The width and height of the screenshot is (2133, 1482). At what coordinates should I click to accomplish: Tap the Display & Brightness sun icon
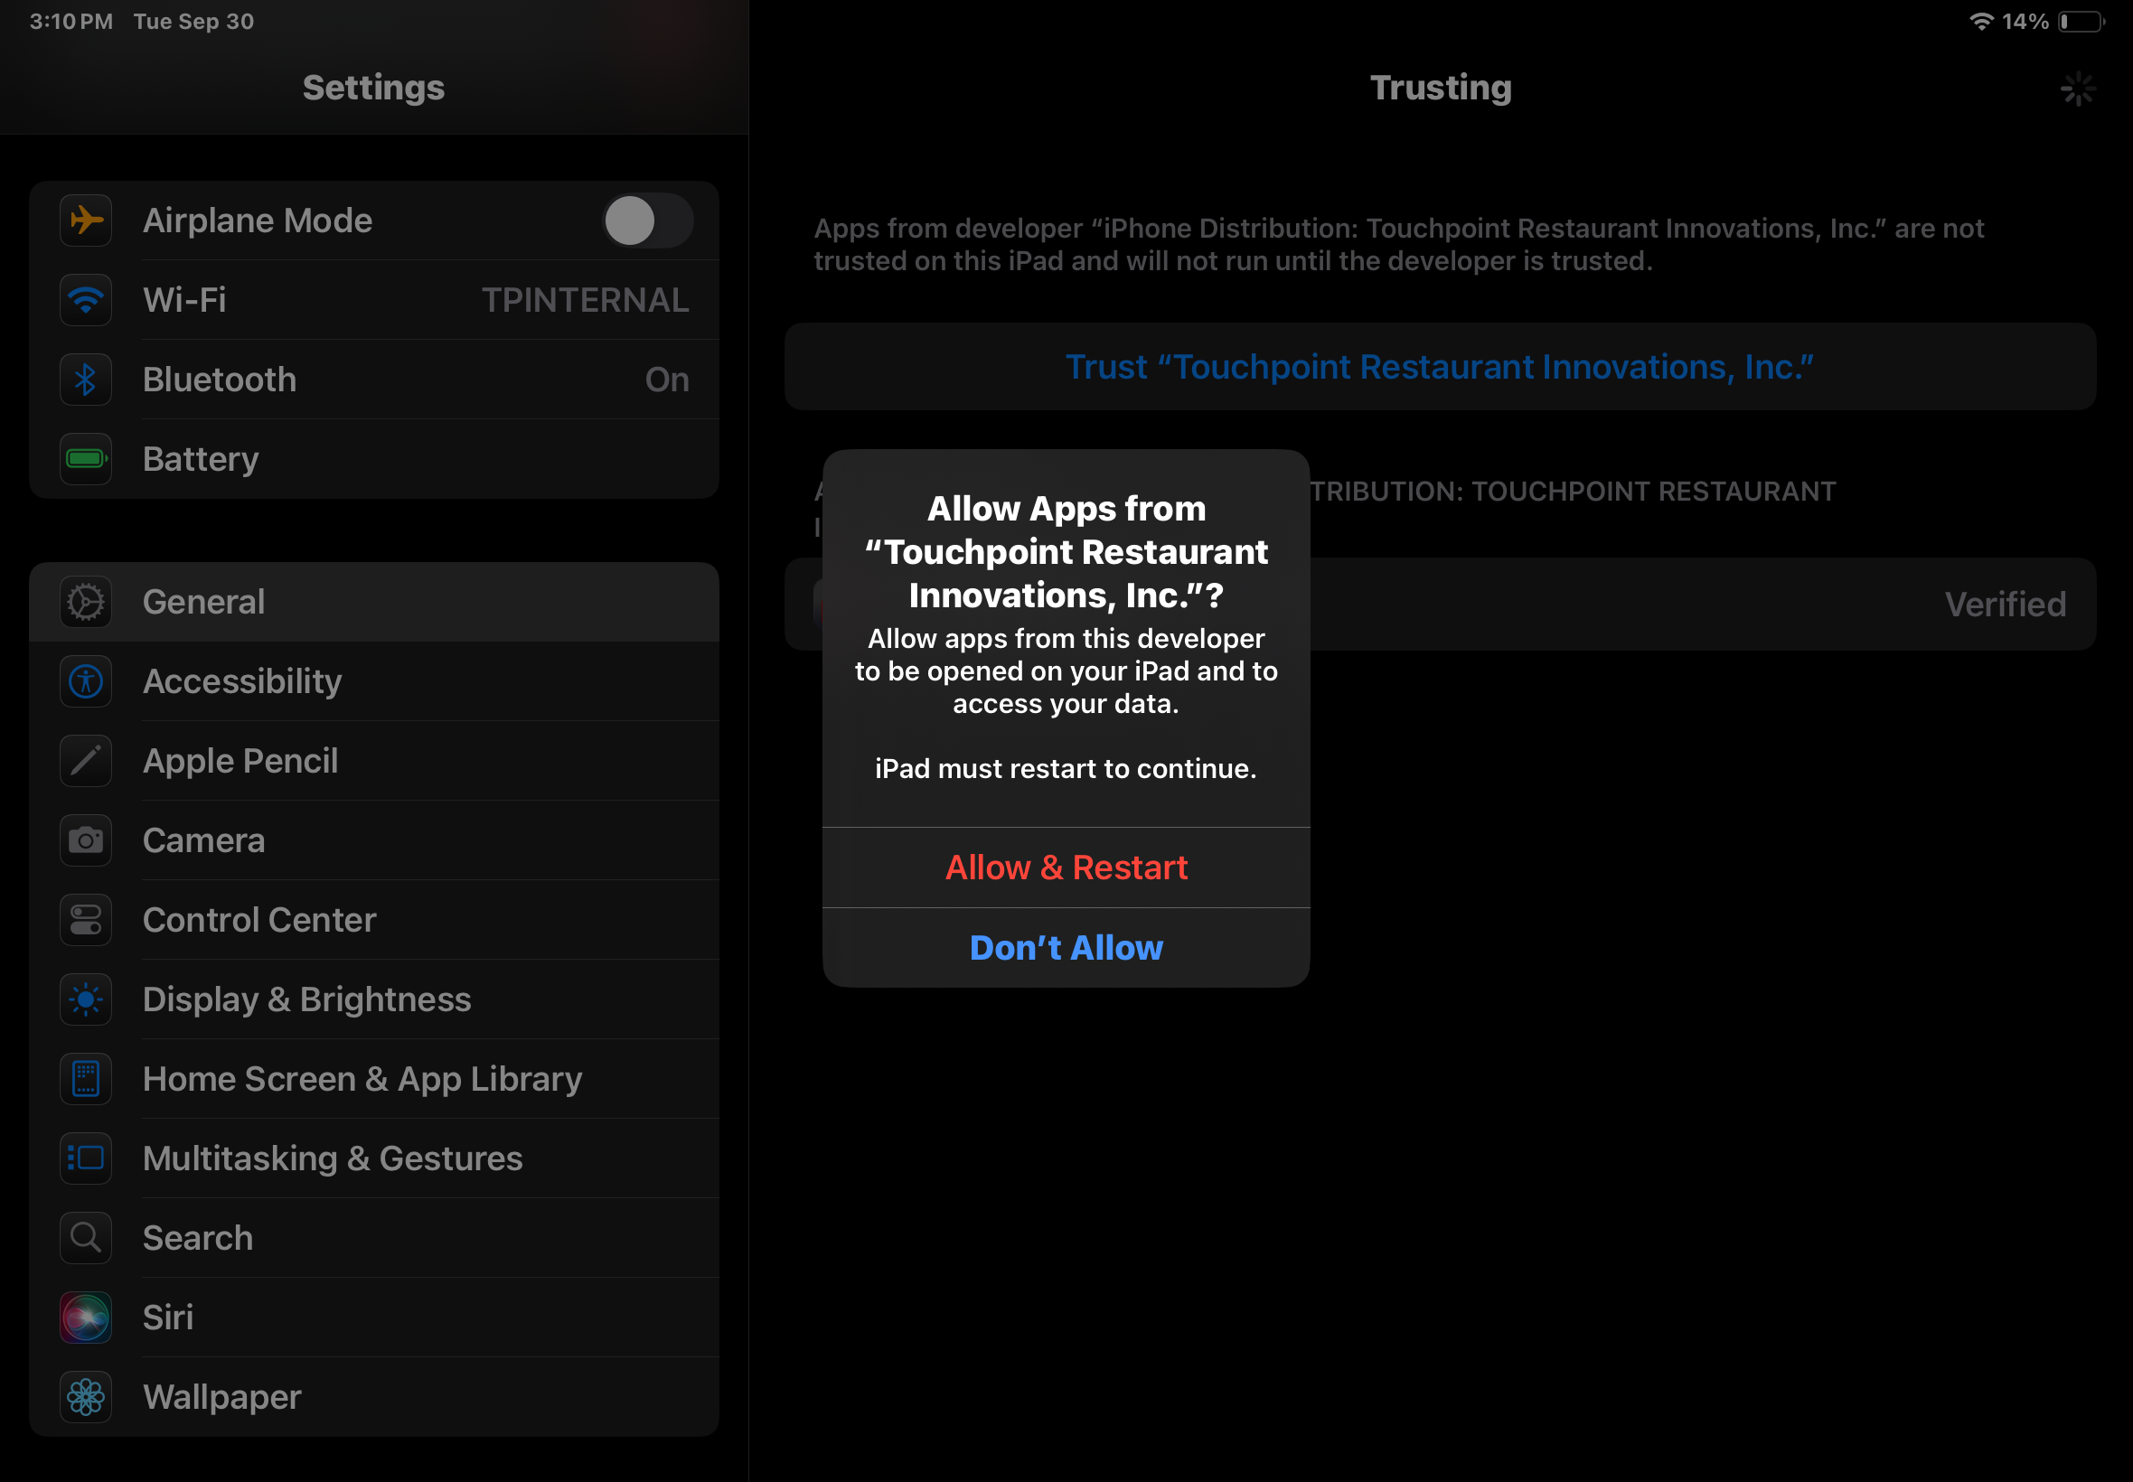click(x=86, y=999)
